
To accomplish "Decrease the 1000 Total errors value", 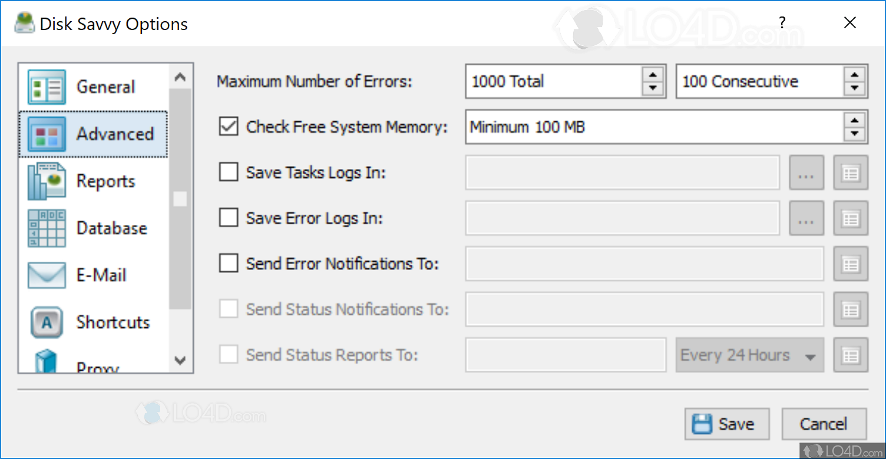I will tap(653, 88).
